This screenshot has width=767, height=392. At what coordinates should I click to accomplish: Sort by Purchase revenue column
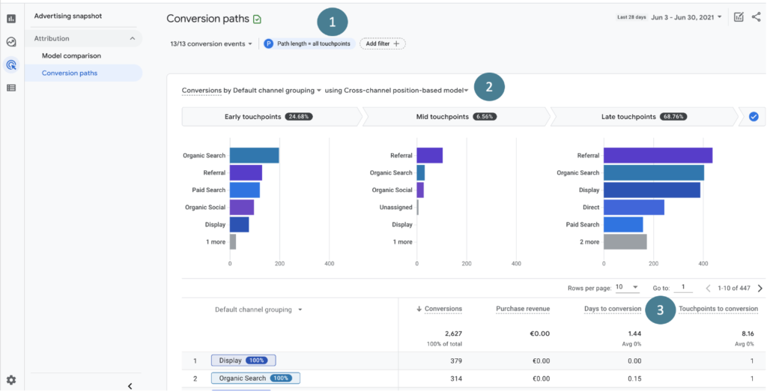tap(523, 309)
